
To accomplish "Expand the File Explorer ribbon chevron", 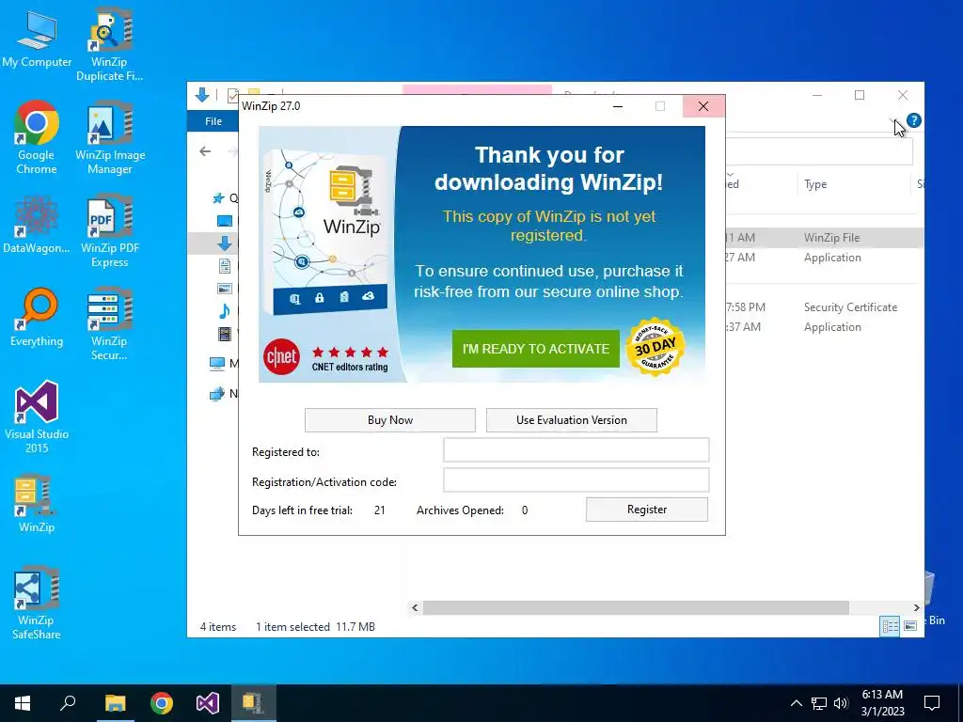I will pos(893,120).
